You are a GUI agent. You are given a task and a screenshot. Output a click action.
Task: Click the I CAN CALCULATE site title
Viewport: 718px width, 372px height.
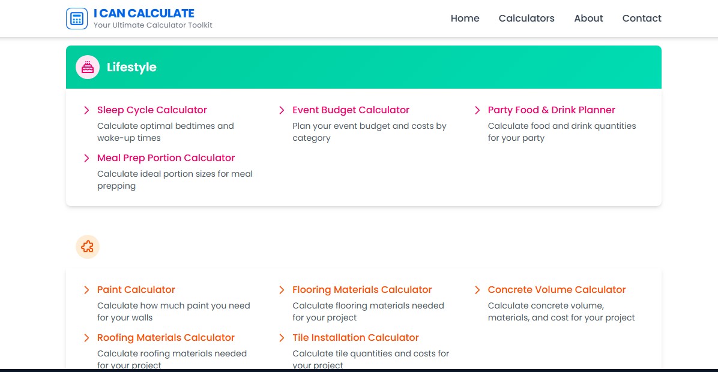click(144, 13)
